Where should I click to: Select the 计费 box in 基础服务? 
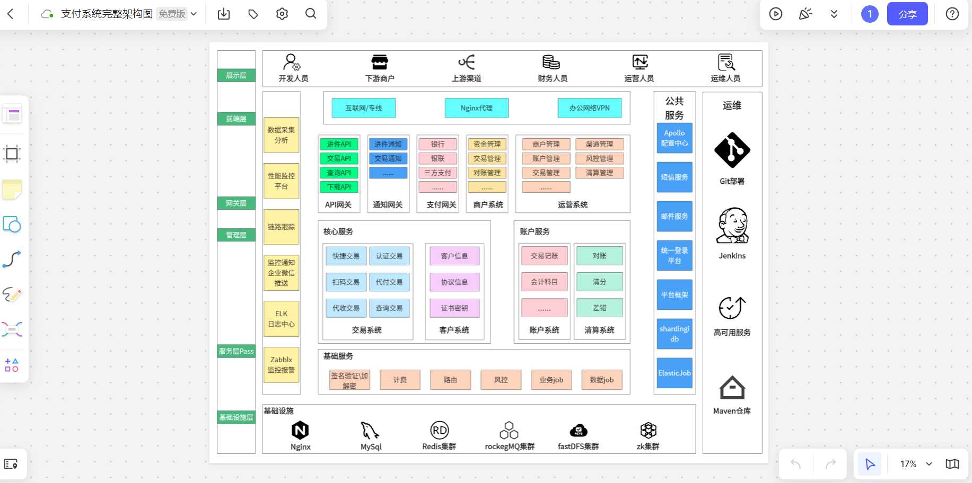click(400, 380)
